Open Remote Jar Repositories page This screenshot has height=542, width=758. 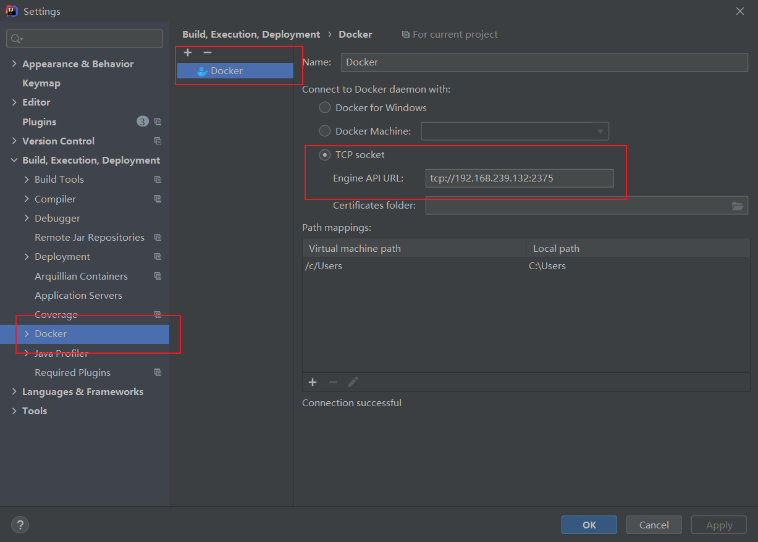tap(90, 237)
